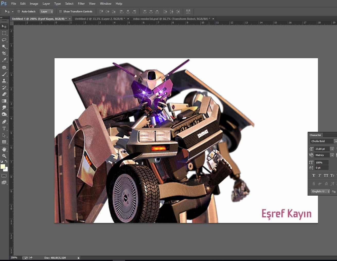Change the screen mode

4,182
